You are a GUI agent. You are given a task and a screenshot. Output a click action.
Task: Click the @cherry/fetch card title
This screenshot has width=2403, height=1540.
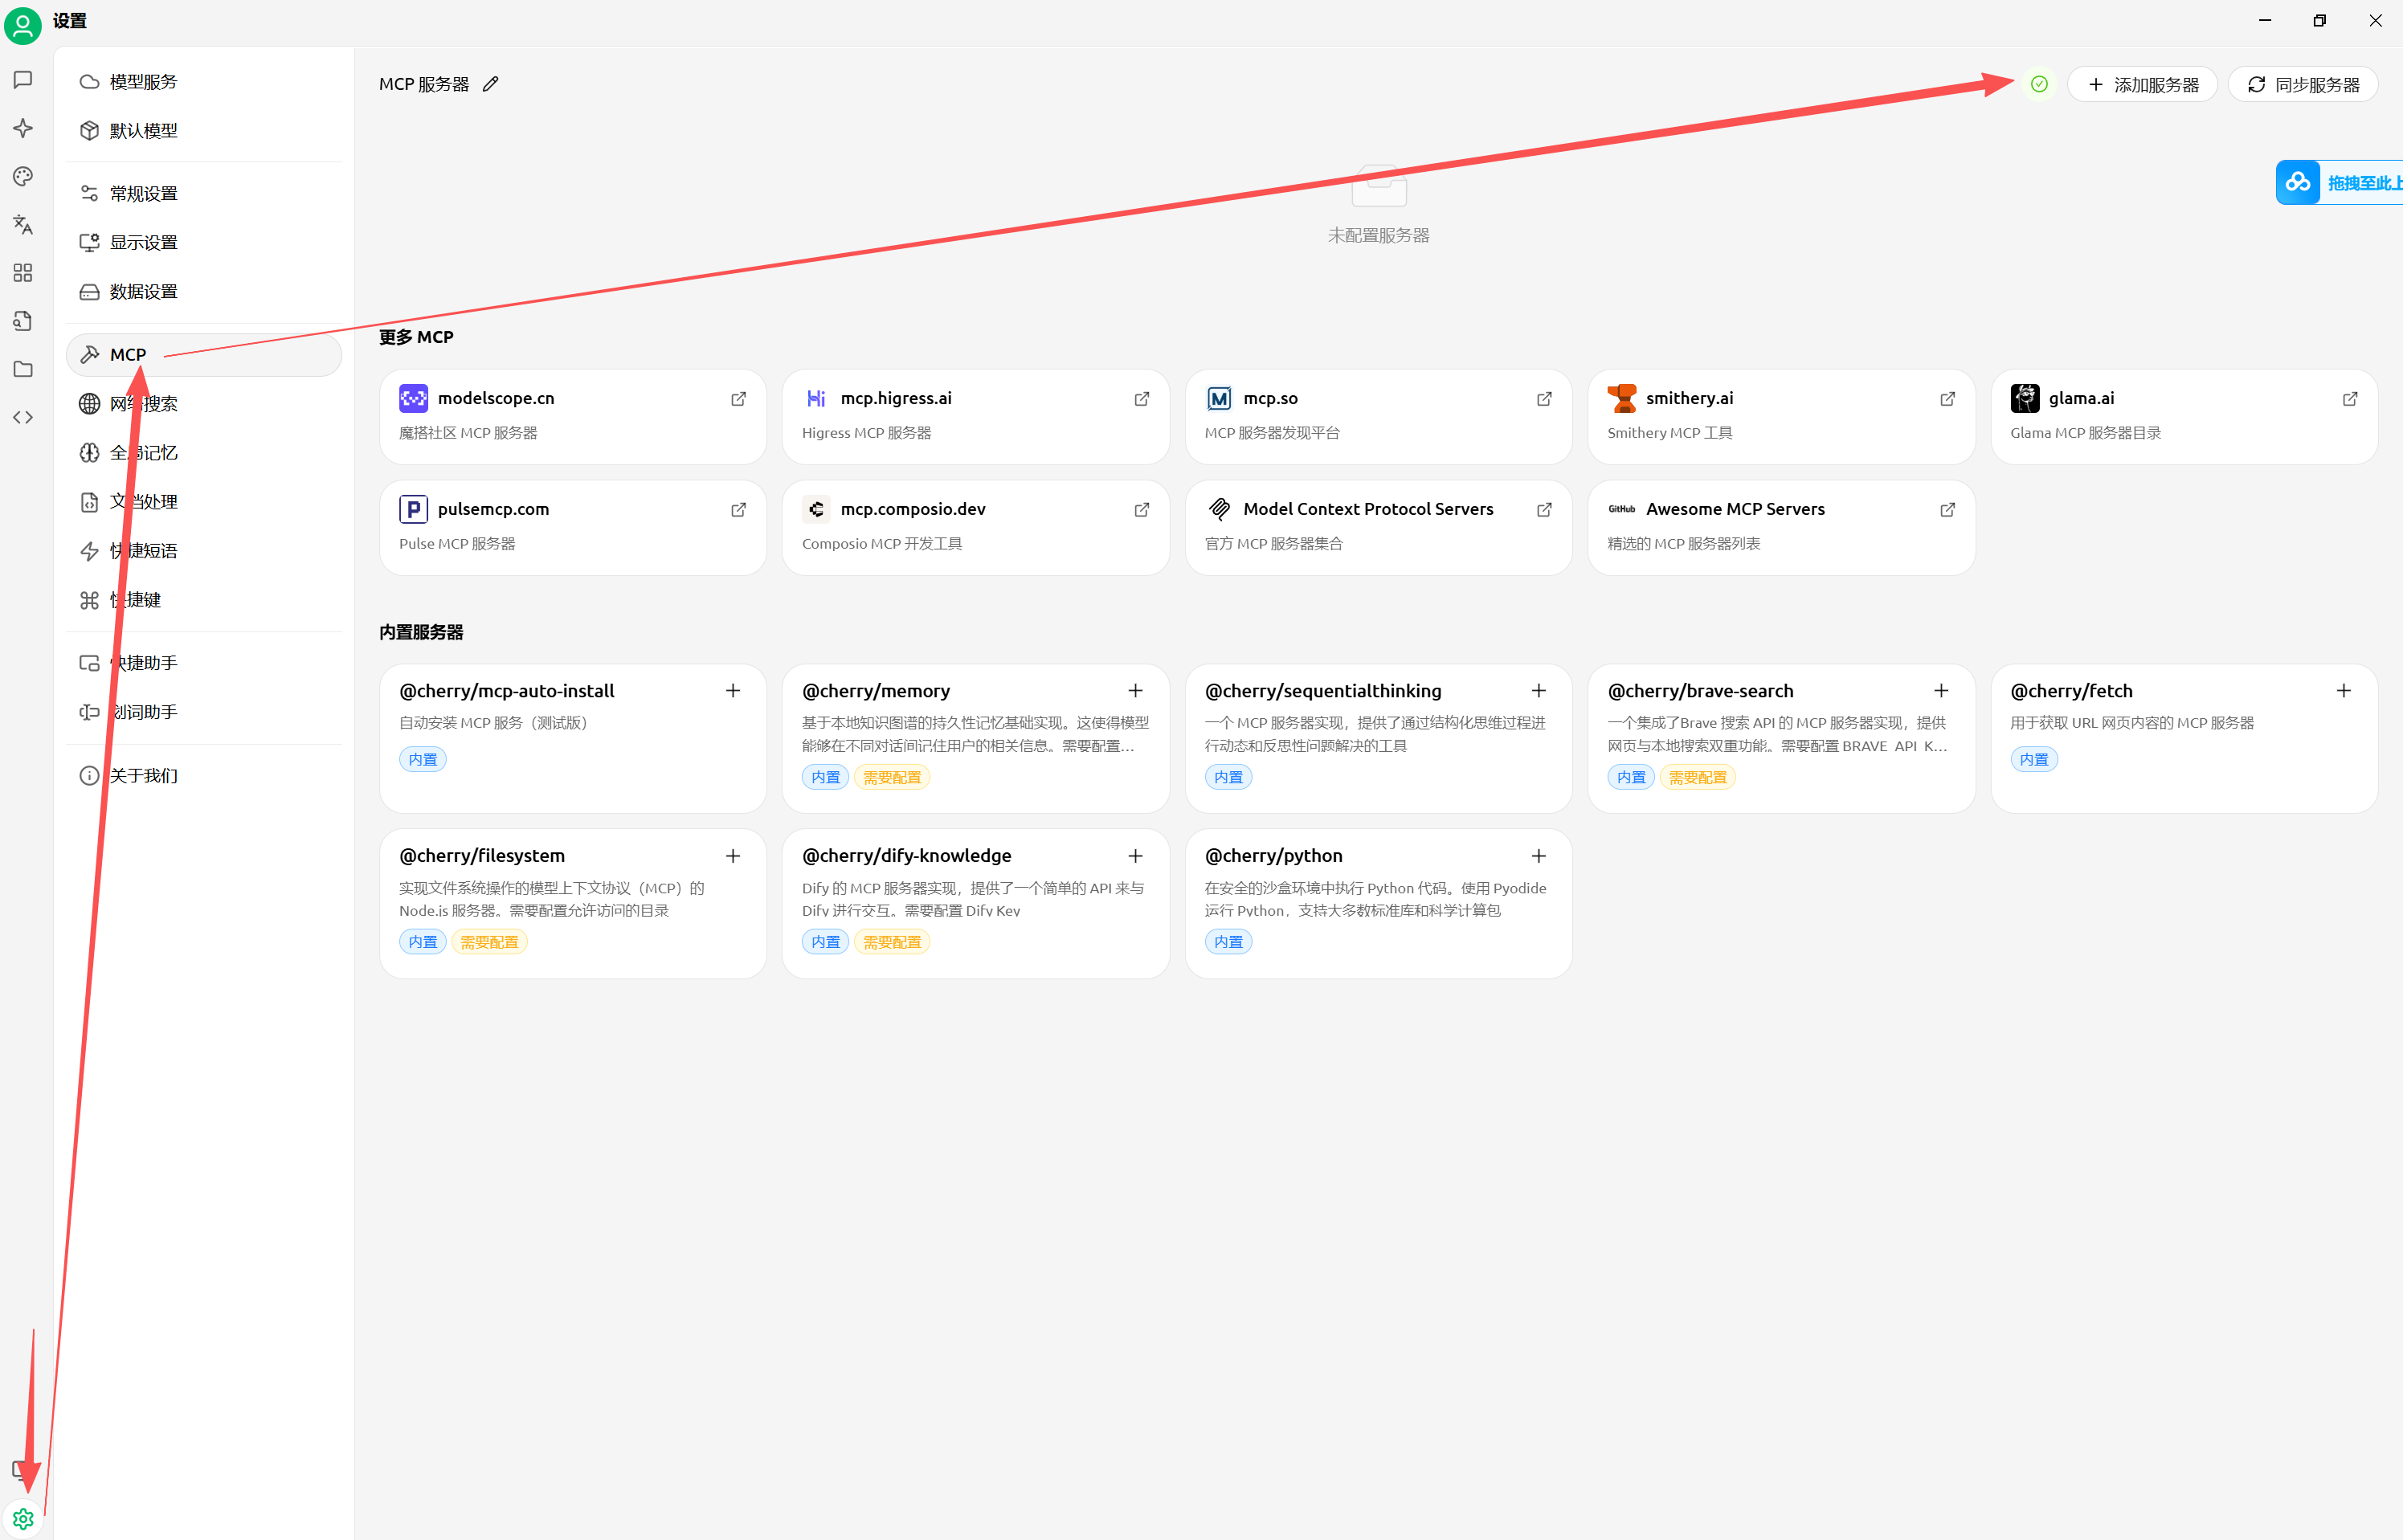coord(2071,691)
